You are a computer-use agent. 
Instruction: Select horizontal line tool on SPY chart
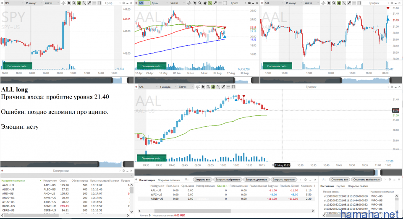94,3
